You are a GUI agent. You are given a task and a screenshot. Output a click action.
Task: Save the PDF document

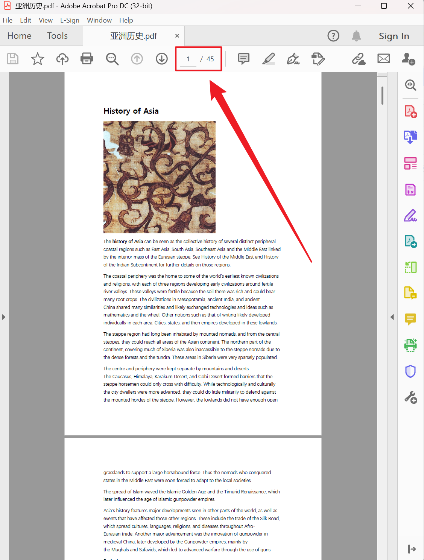pos(12,59)
